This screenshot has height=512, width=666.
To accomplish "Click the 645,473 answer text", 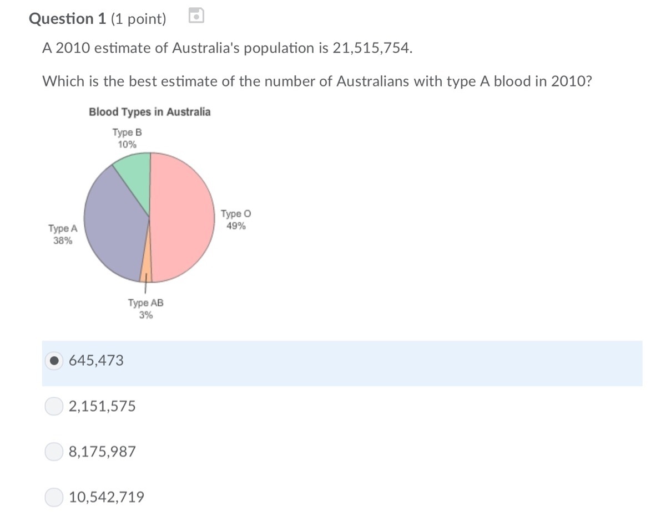I will (97, 361).
